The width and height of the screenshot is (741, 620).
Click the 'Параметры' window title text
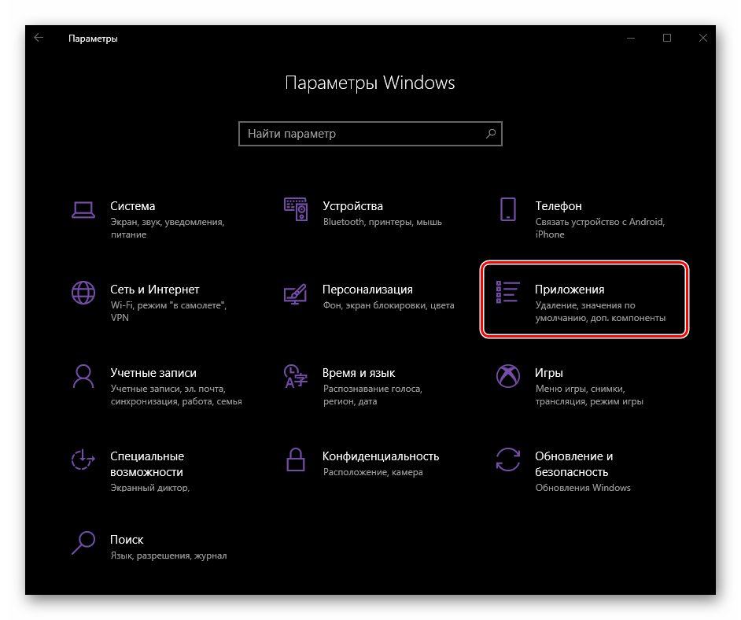tap(93, 39)
